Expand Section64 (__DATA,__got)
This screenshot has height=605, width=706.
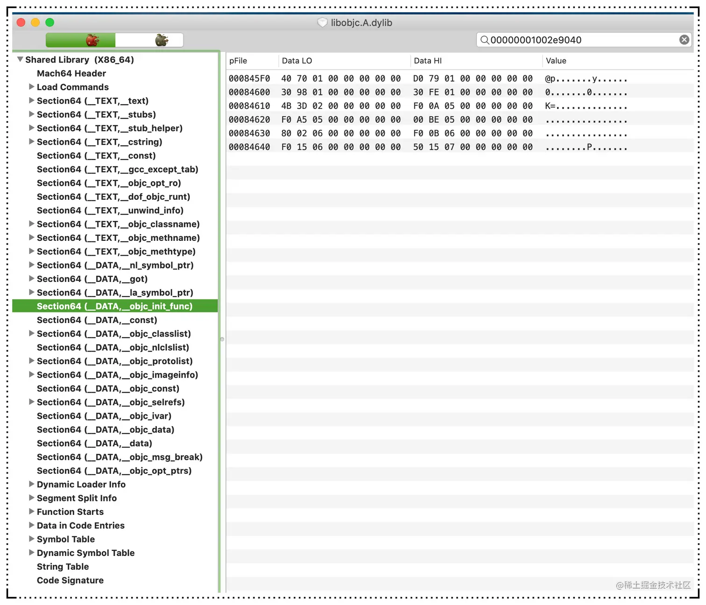tap(31, 279)
